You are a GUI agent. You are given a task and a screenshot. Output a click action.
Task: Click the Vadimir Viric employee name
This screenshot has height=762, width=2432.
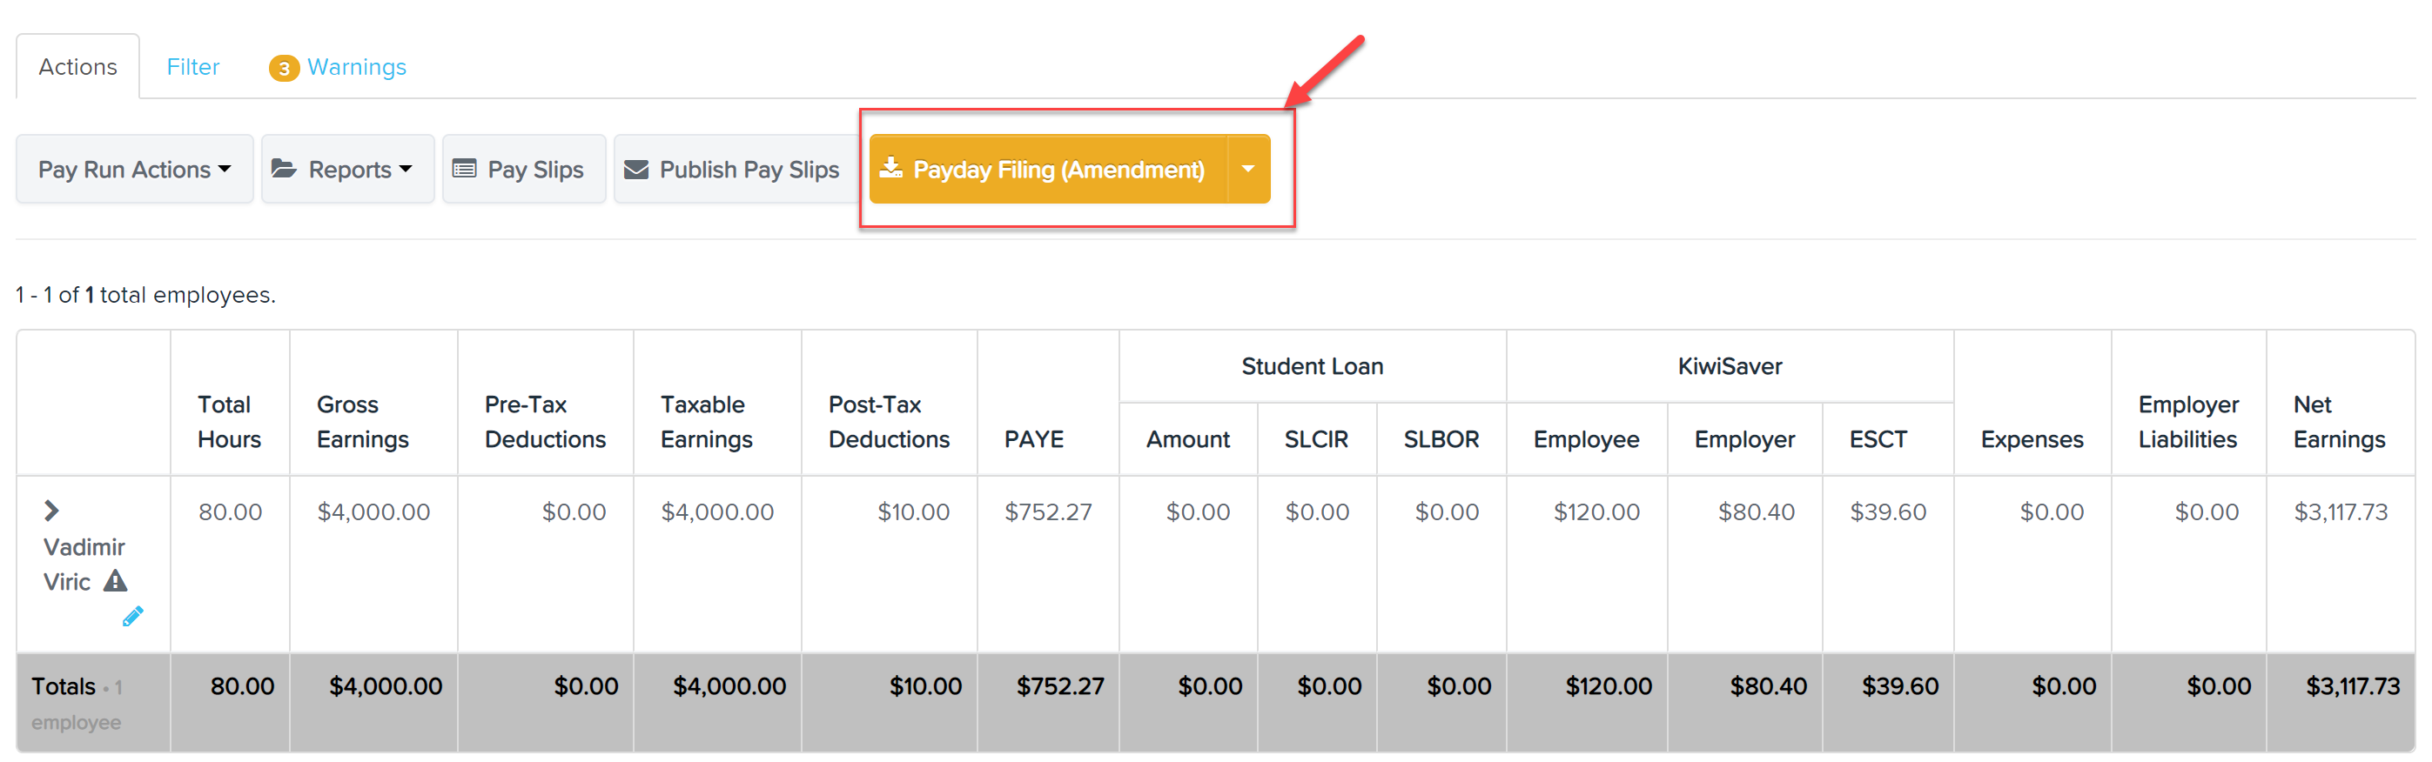(x=83, y=564)
